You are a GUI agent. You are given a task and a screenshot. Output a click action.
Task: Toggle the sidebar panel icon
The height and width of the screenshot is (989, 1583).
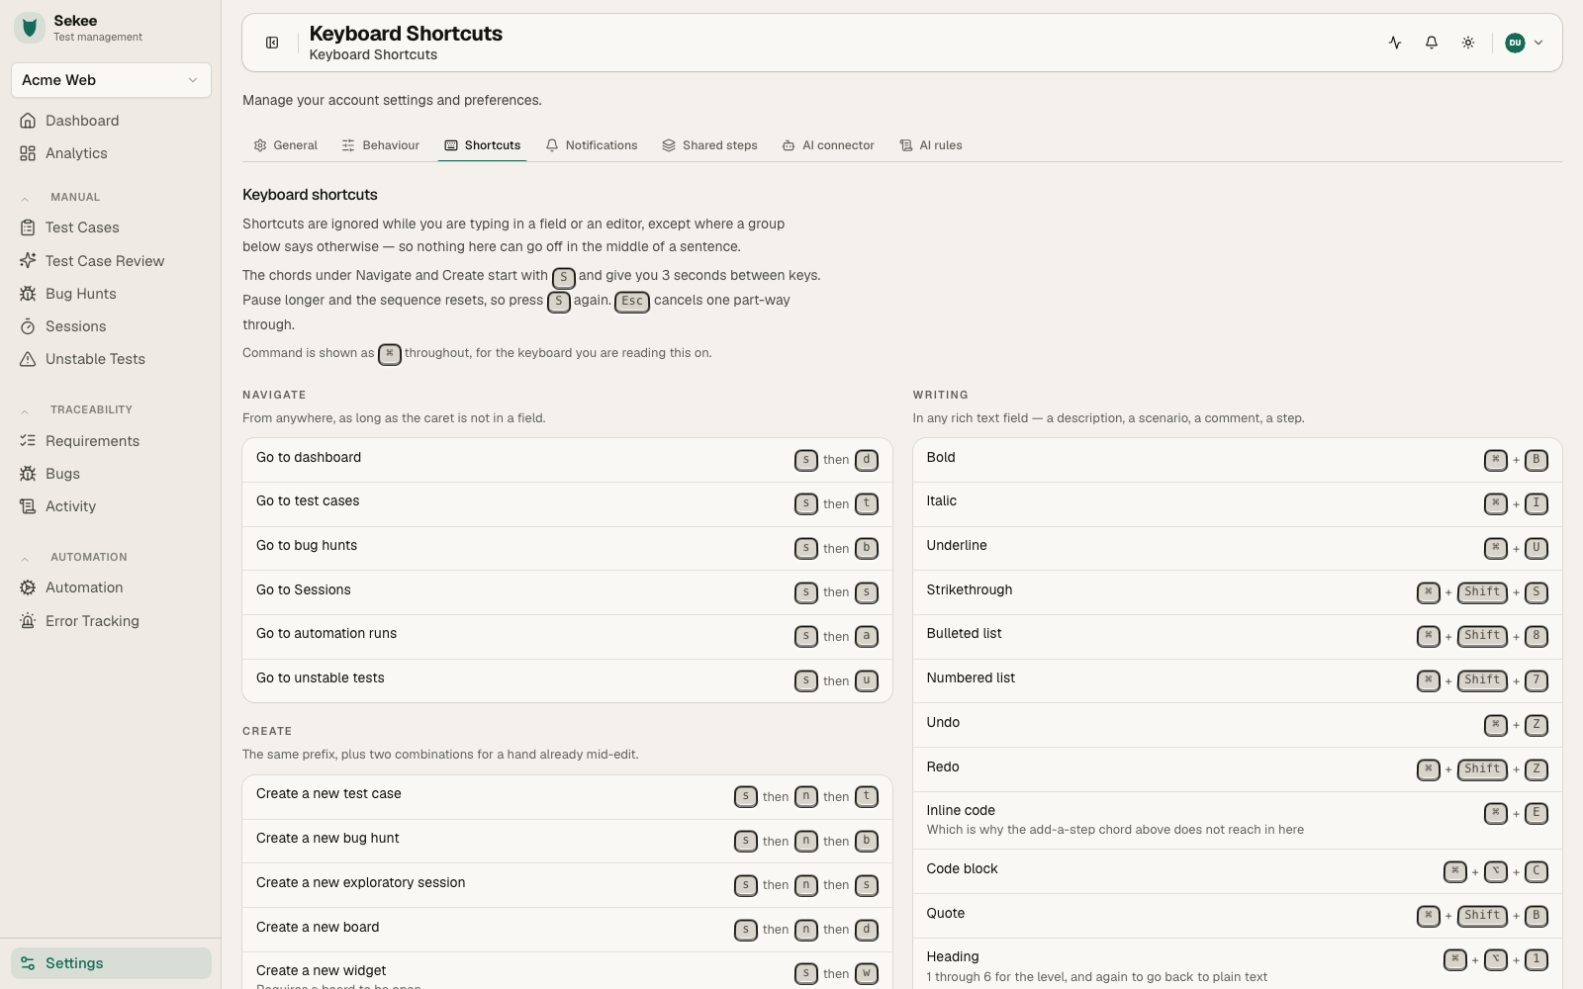click(272, 43)
